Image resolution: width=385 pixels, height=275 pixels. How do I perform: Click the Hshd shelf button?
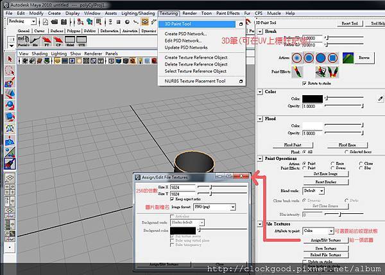coord(70,41)
